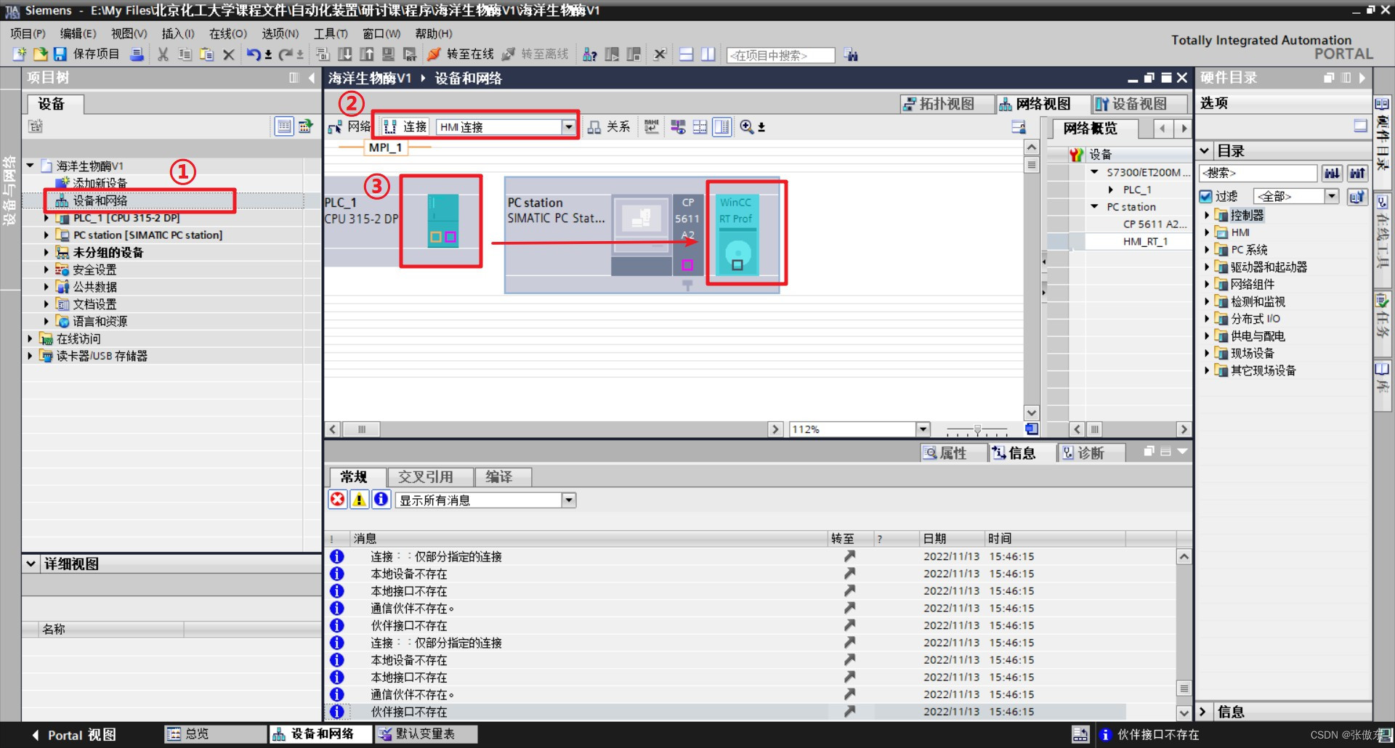
Task: Select 设备和网络 in project tree
Action: (100, 200)
